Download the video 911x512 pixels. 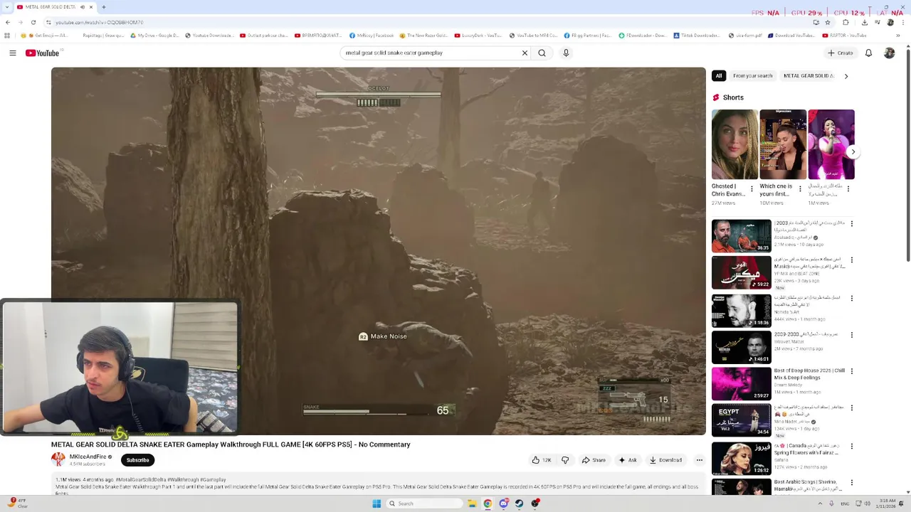point(665,460)
